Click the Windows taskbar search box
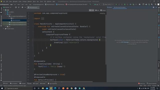The height and width of the screenshot is (90, 160). point(18,88)
